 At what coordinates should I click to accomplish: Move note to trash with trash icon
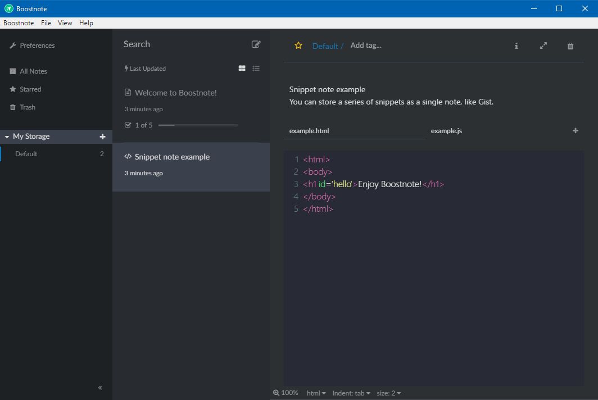click(x=570, y=46)
